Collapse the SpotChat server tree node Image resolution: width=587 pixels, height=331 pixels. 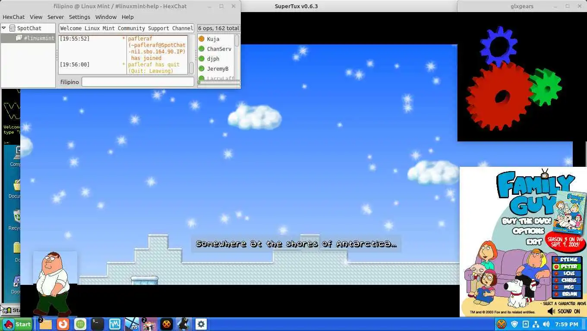coord(4,28)
